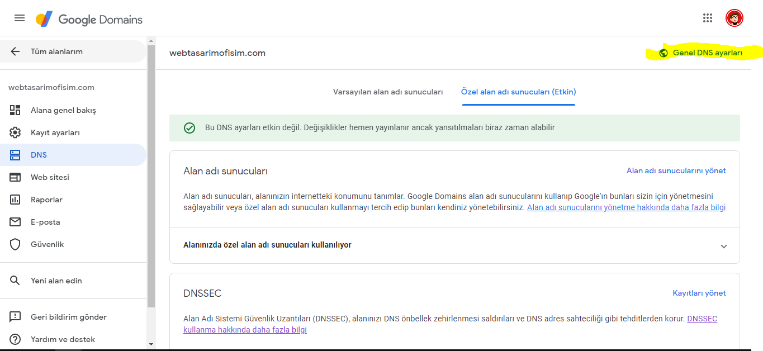Viewport: 763px width, 351px height.
Task: Click the green check status icon
Action: click(189, 128)
